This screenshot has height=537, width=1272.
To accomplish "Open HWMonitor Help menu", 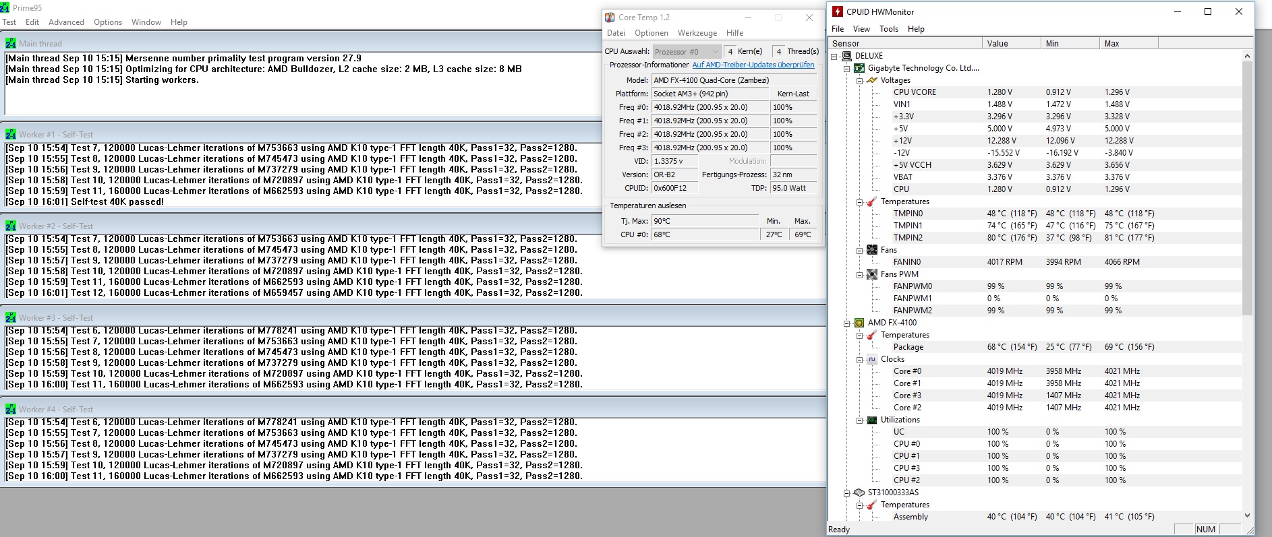I will [916, 29].
